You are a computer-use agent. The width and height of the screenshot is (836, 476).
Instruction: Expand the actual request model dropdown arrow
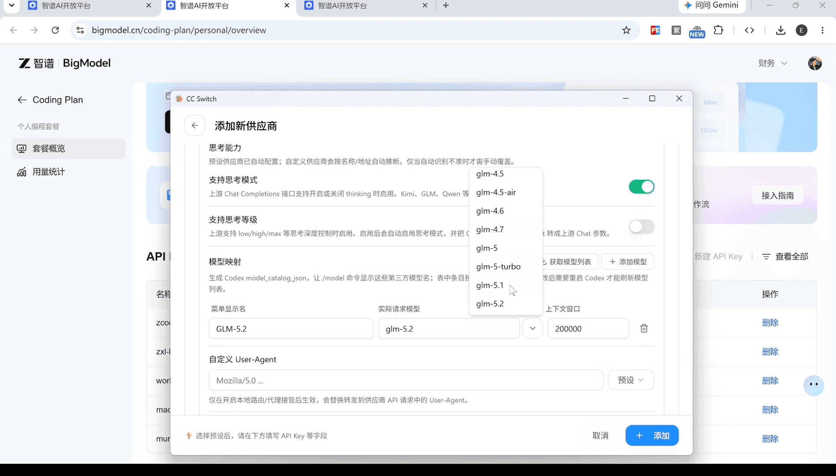pos(532,328)
